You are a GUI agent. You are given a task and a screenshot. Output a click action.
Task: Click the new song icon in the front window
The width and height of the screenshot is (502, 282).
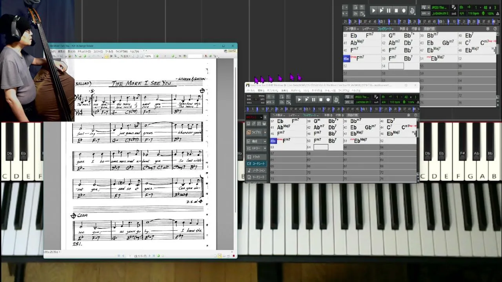[282, 97]
